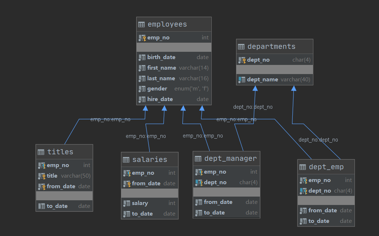379x236 pixels.
Task: Click the key icon next to title column
Action: click(42, 176)
